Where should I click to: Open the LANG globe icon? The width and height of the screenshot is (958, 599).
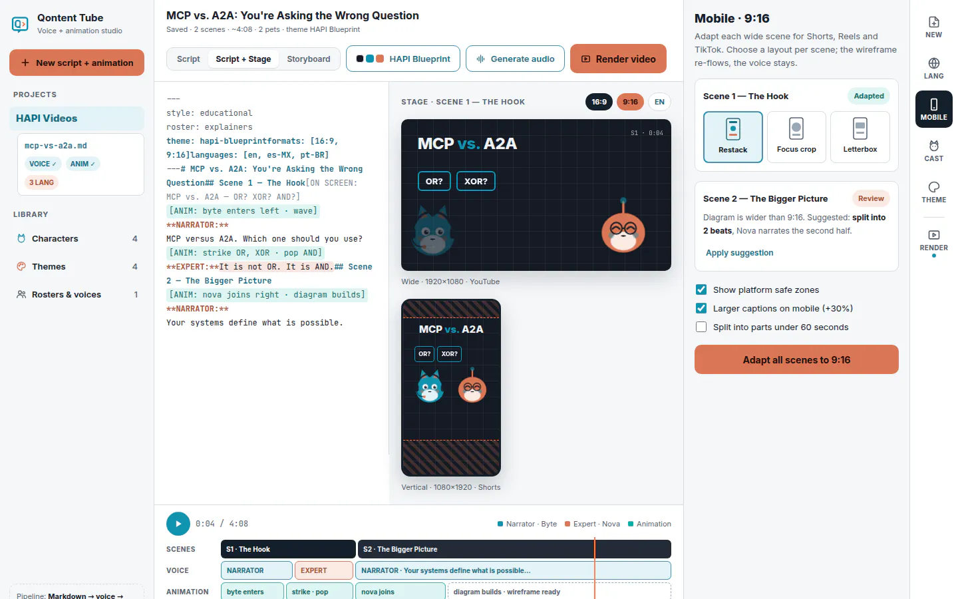coord(933,69)
